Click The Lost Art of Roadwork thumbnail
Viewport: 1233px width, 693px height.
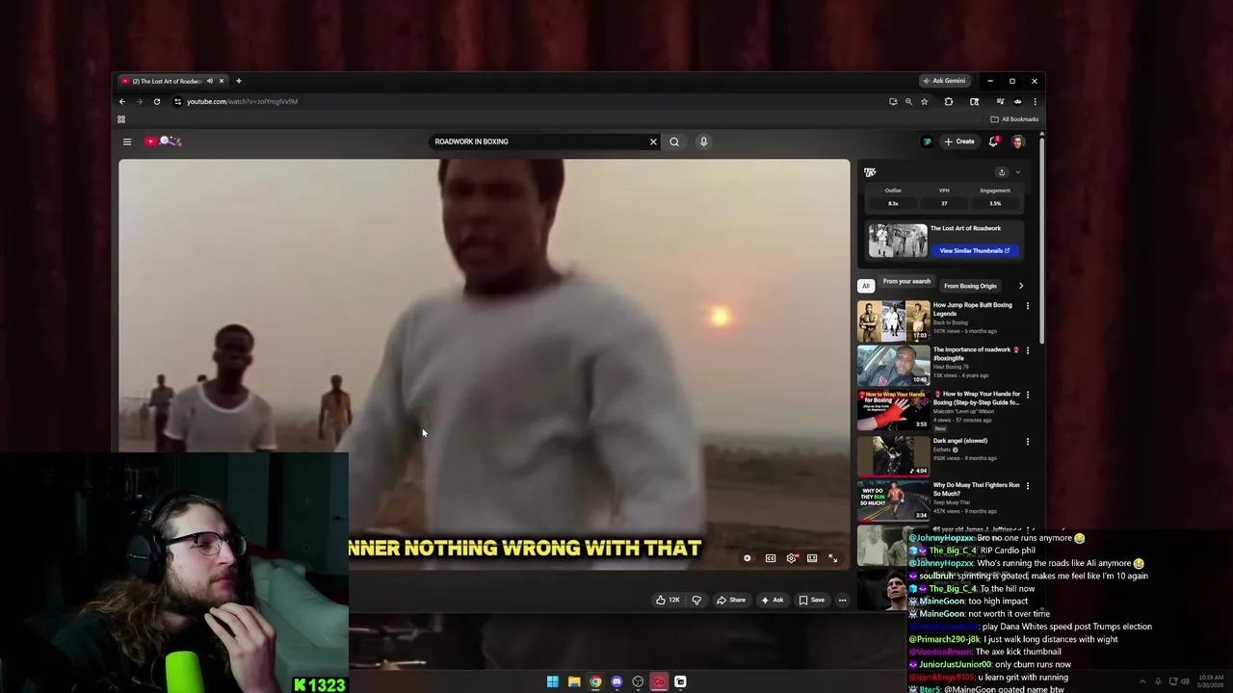point(898,241)
